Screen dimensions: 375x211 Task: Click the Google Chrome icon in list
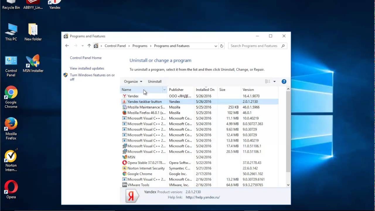(124, 174)
